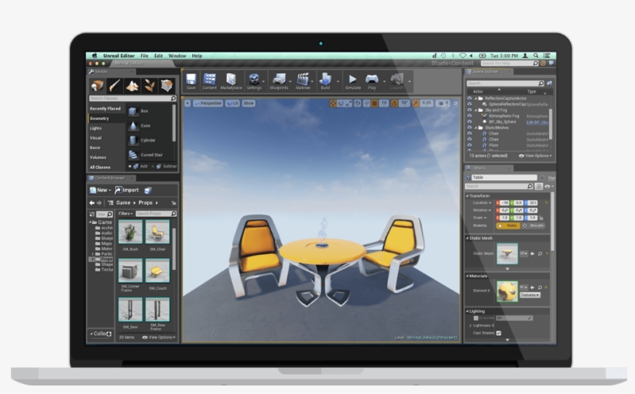The width and height of the screenshot is (635, 394).
Task: Toggle the Cast Shadow checkbox
Action: (499, 333)
